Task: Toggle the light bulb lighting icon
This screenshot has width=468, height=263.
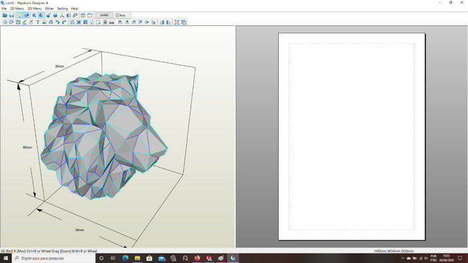Action: tap(19, 15)
